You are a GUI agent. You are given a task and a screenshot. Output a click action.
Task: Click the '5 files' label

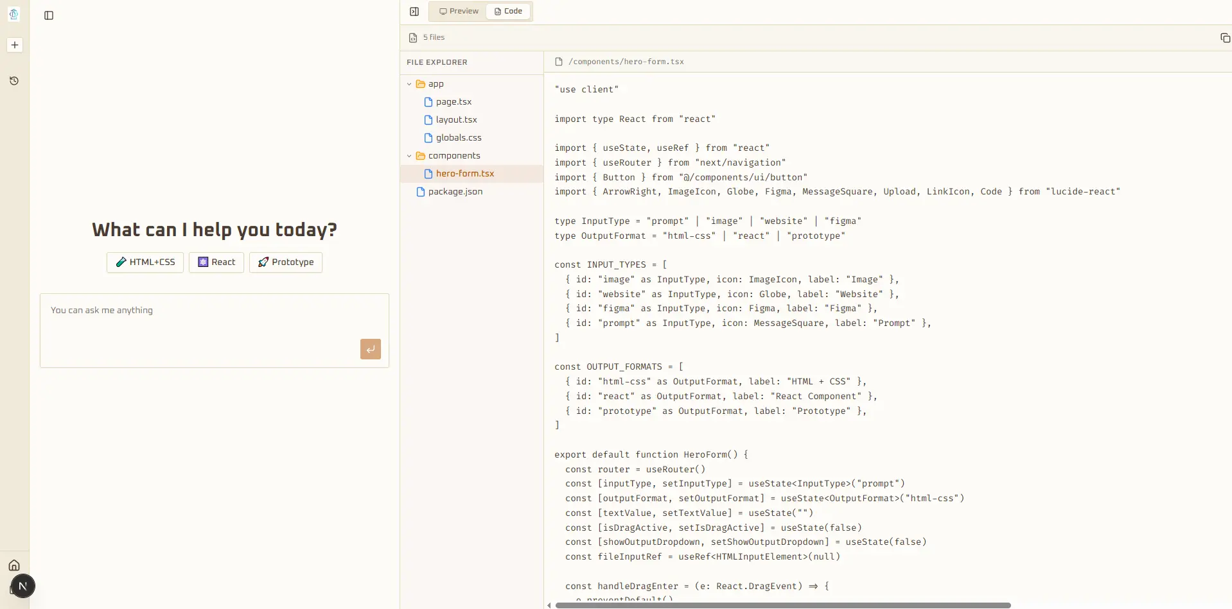coord(434,37)
